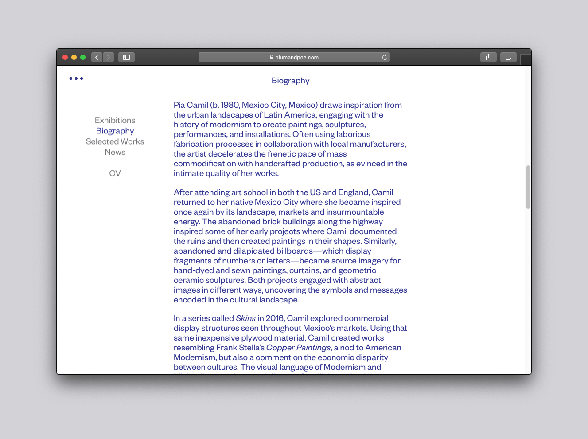Open a new tab with plus button
Screen dimensions: 588x439
pyautogui.click(x=526, y=60)
